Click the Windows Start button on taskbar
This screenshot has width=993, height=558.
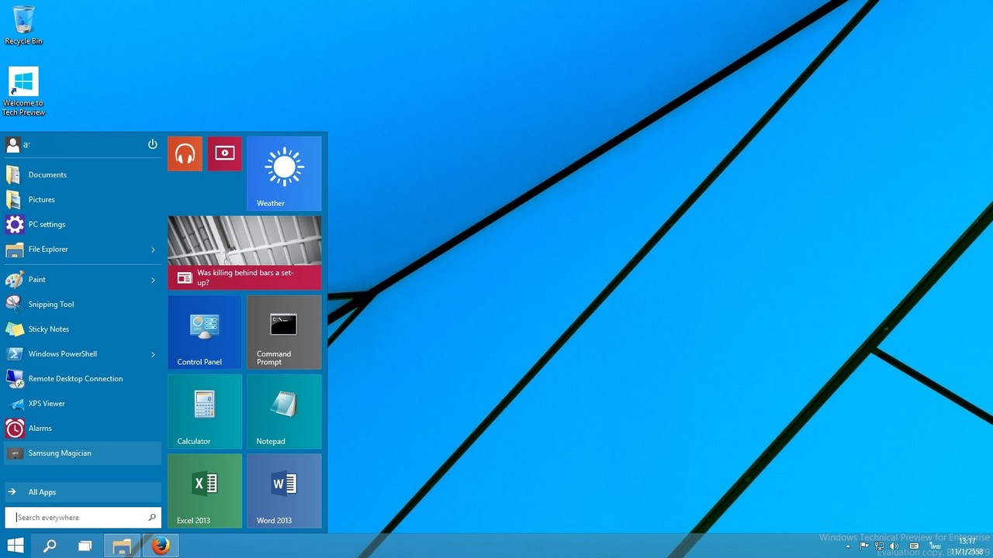tap(15, 546)
